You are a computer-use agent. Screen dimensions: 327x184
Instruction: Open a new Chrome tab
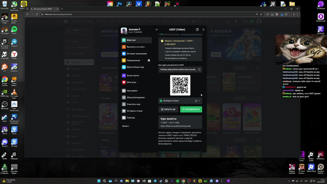click(62, 9)
